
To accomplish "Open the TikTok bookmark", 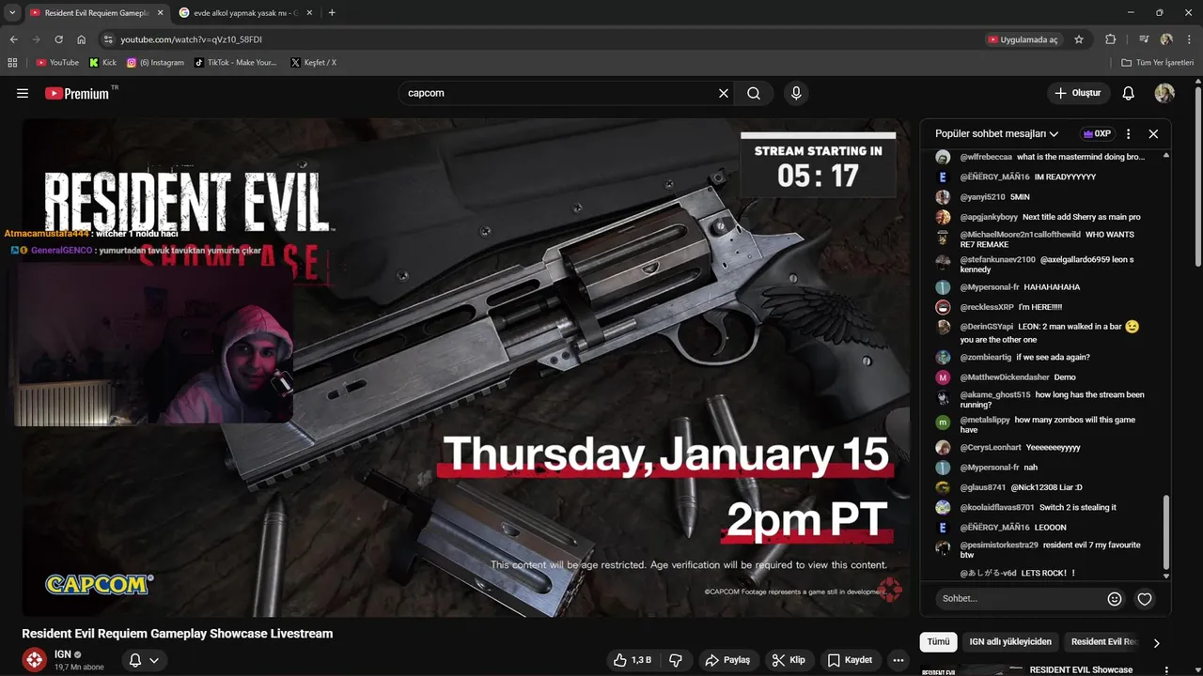I will click(x=235, y=62).
